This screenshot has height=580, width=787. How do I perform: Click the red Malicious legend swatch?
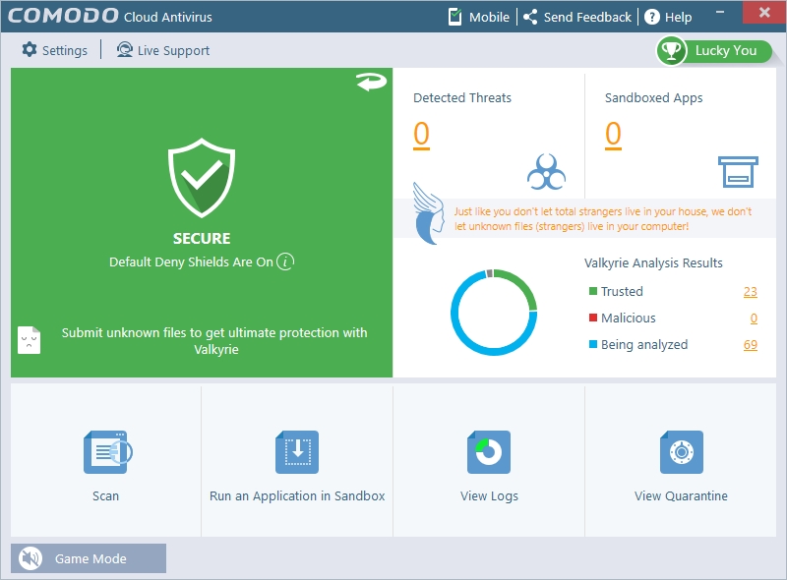pos(593,318)
